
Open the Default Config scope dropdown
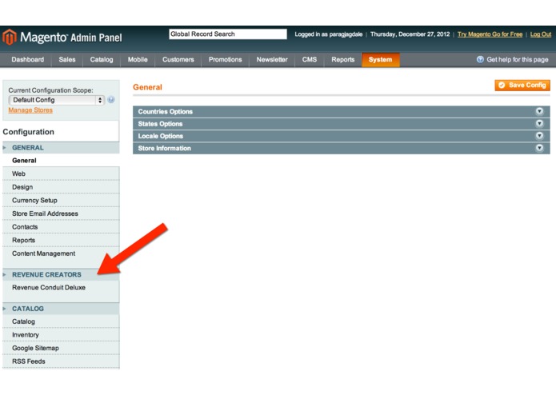(56, 100)
